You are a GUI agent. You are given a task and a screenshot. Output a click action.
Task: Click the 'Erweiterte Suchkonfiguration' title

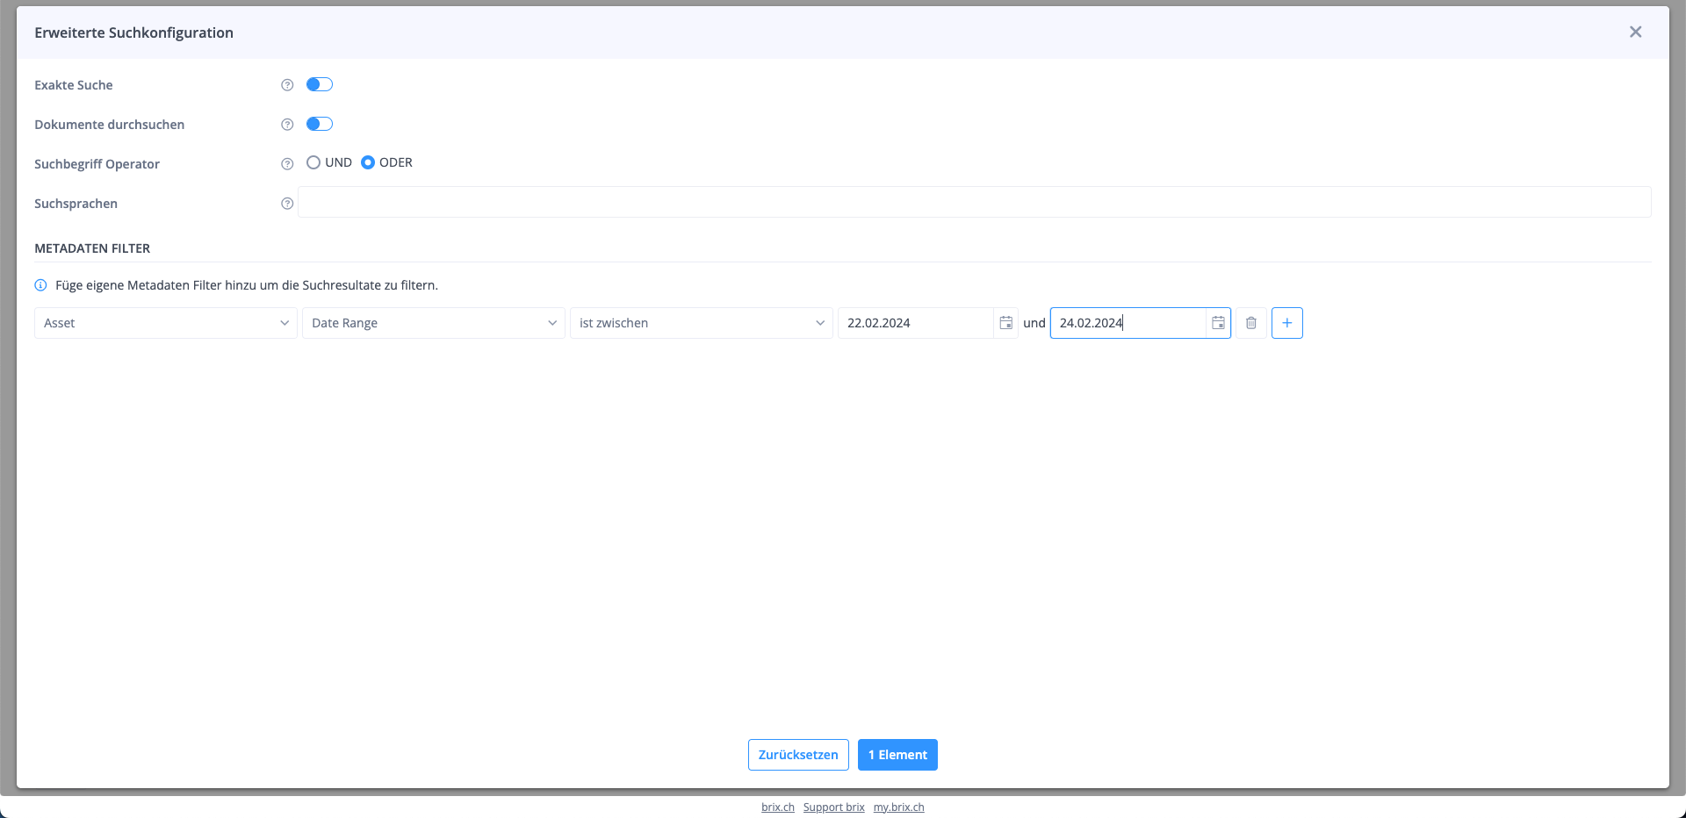pos(134,32)
